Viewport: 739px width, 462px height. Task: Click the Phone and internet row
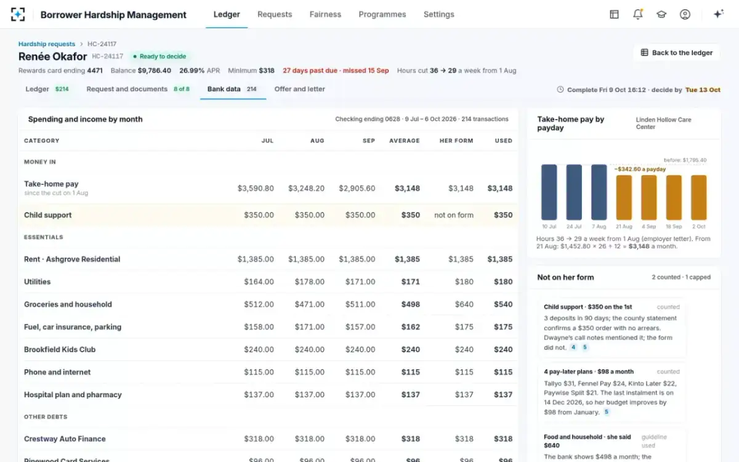[269, 372]
